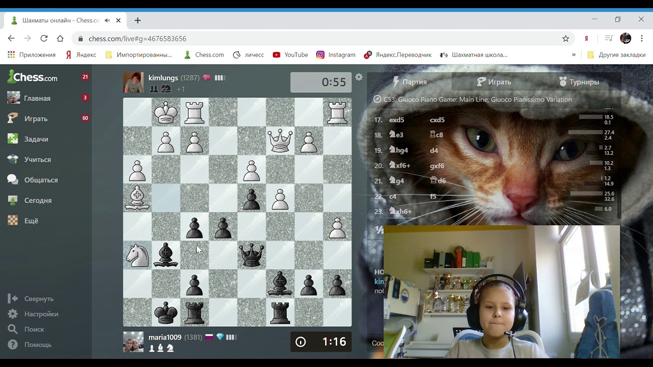This screenshot has height=367, width=653.
Task: Select the black rook on f8
Action: click(194, 312)
